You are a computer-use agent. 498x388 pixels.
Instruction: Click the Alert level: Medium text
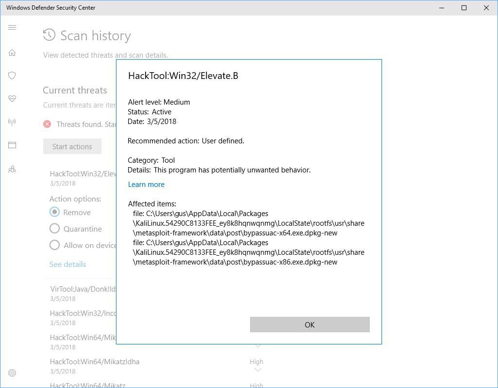[159, 102]
